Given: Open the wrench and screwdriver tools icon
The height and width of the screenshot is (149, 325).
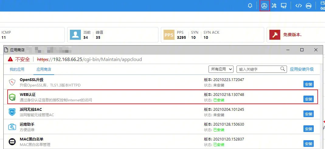Looking at the screenshot, I should tap(274, 6).
